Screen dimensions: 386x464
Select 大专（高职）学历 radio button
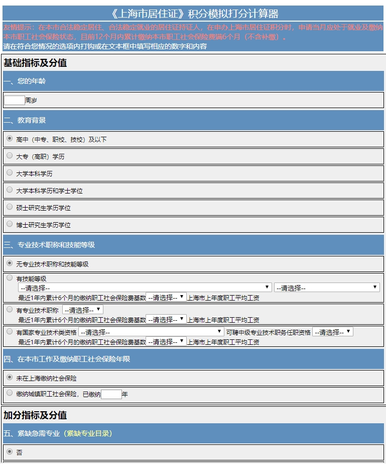(x=10, y=156)
